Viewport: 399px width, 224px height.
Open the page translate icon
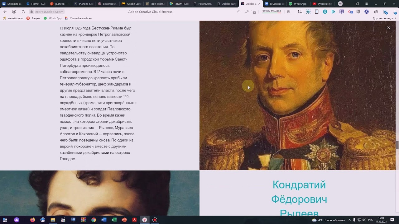click(247, 12)
